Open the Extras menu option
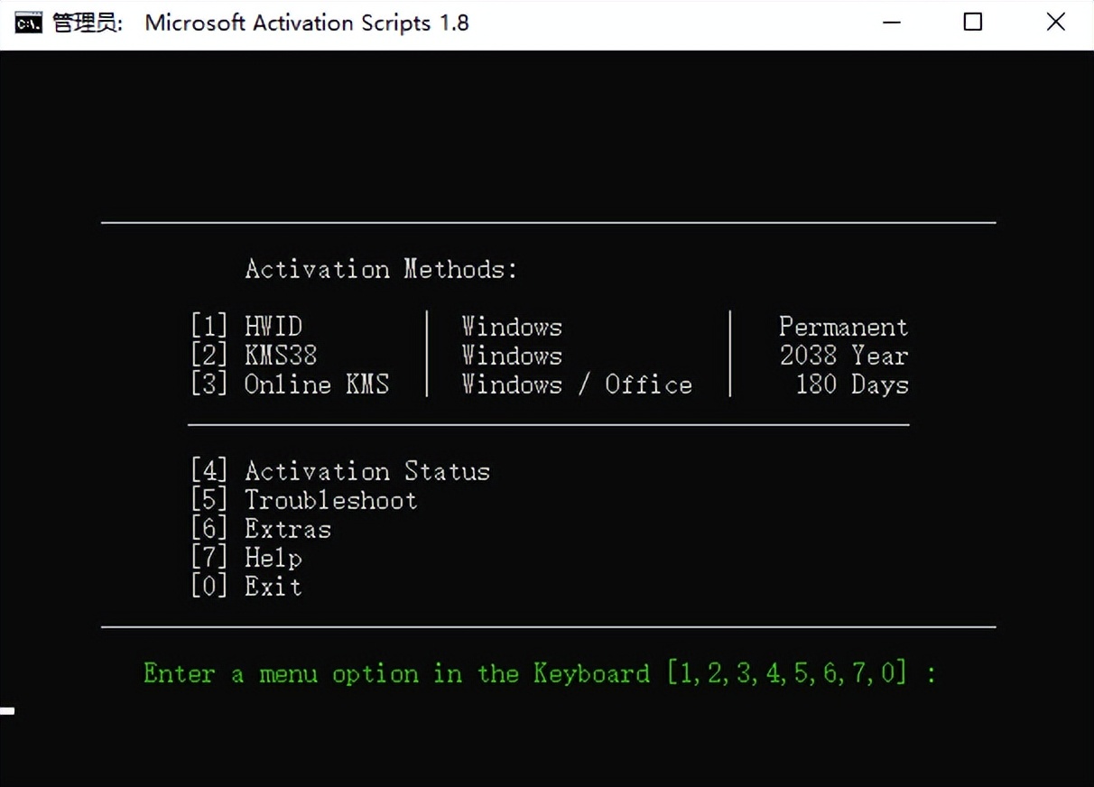Image resolution: width=1094 pixels, height=787 pixels. pyautogui.click(x=287, y=529)
